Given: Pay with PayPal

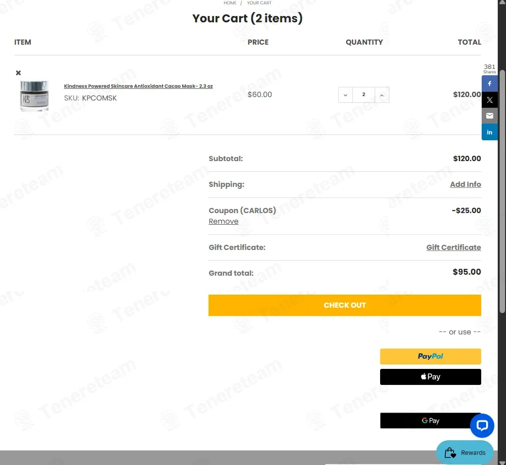Looking at the screenshot, I should pyautogui.click(x=431, y=356).
